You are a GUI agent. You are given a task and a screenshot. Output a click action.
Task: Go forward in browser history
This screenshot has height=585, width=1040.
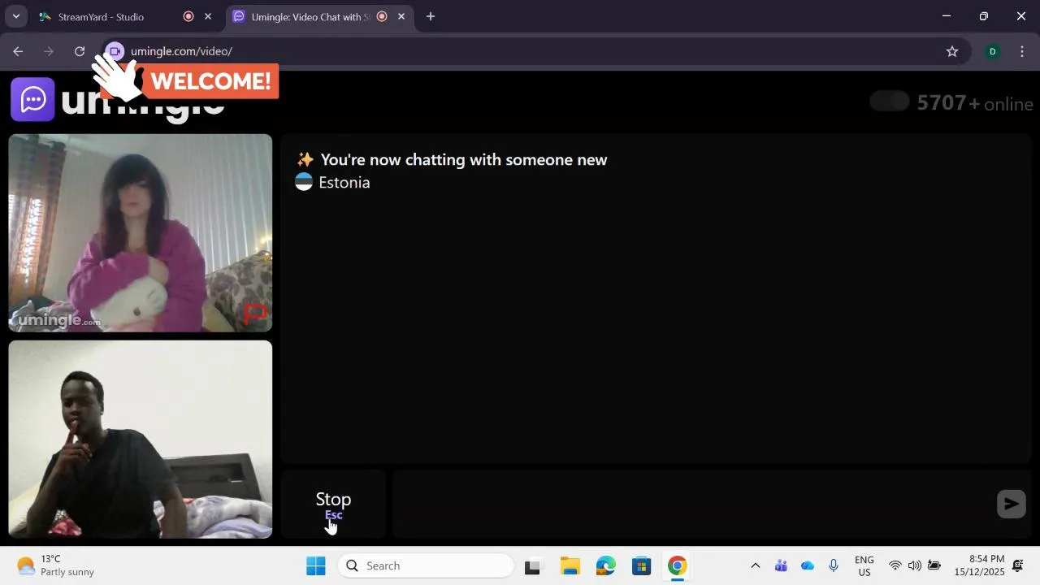tap(49, 51)
